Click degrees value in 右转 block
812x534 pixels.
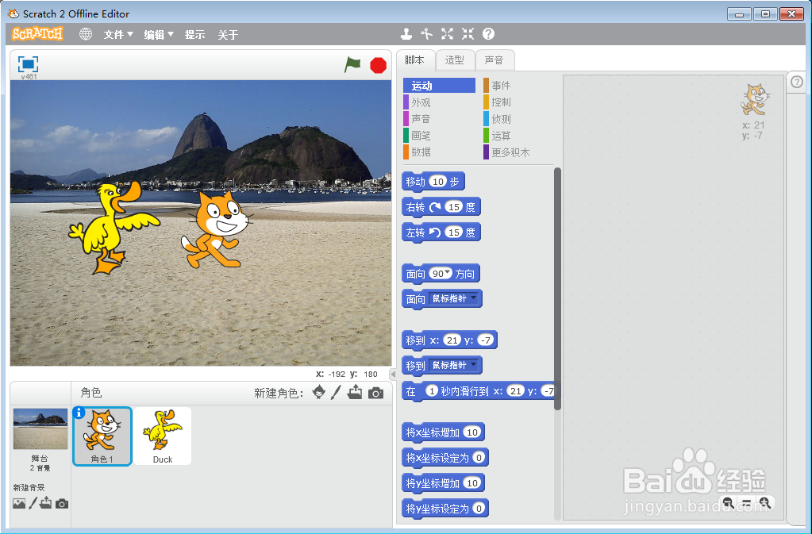(454, 207)
